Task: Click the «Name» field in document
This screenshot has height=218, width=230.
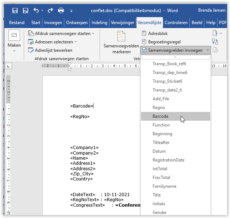Action: (79, 158)
